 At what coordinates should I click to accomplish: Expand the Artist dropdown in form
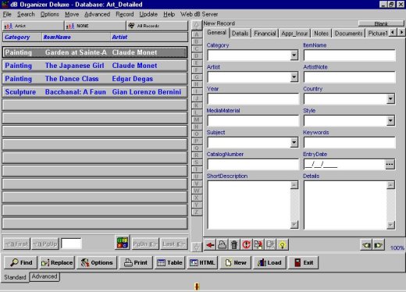(294, 77)
